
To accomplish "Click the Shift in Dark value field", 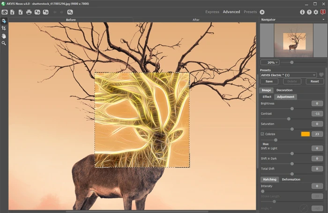I will [317, 159].
